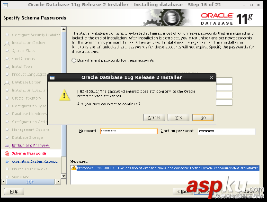
Task: Click the Back button
Action: tap(183, 192)
